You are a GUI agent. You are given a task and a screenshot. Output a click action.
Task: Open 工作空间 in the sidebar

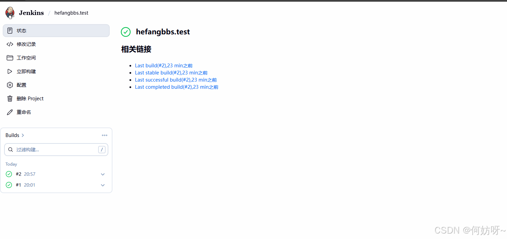tap(56, 58)
